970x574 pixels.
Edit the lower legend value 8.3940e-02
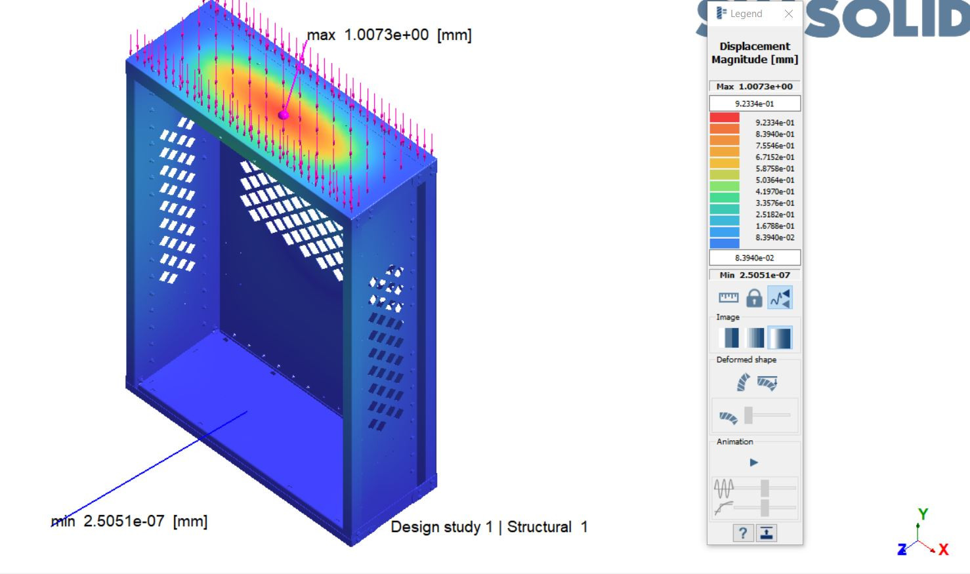click(x=754, y=257)
